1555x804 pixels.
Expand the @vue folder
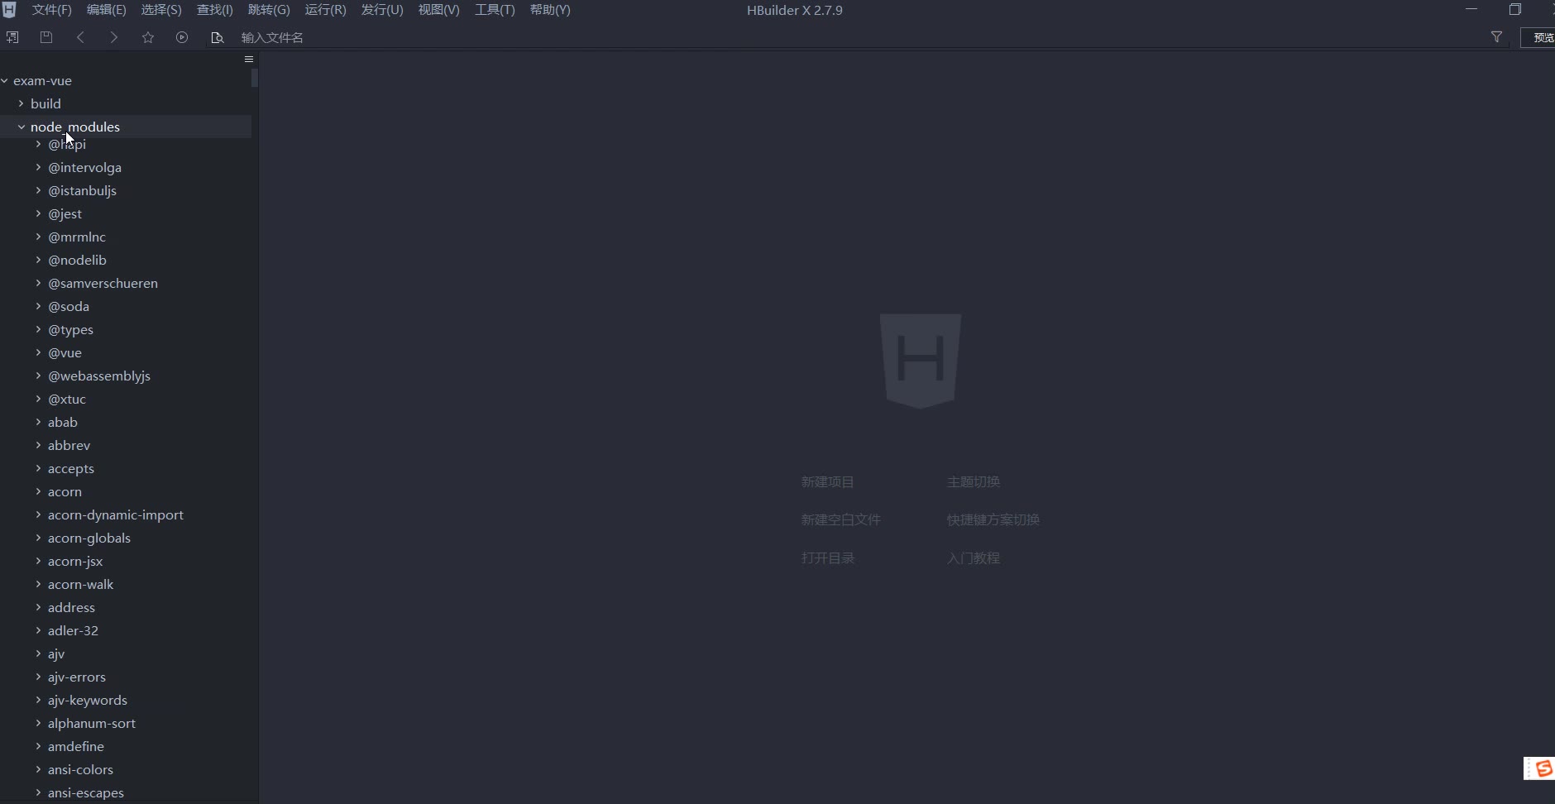tap(39, 352)
